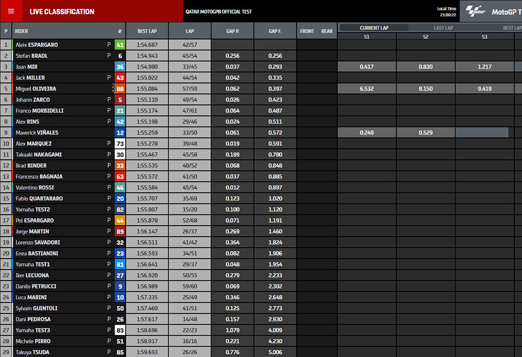Viewport: 522px width, 357px height.
Task: Select rider name Danilo PETRUCCI
Action: [36, 286]
